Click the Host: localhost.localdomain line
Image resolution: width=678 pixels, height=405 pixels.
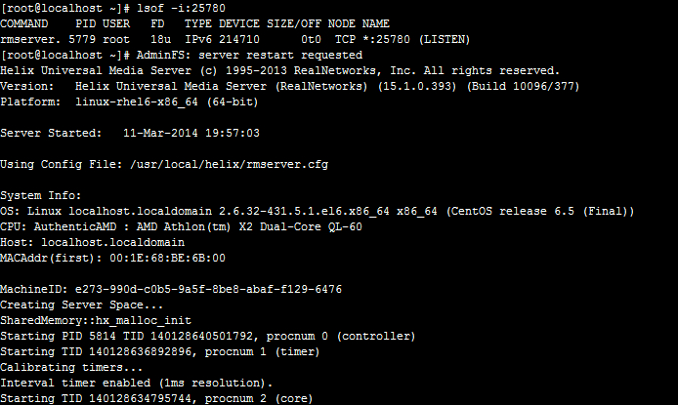(92, 242)
